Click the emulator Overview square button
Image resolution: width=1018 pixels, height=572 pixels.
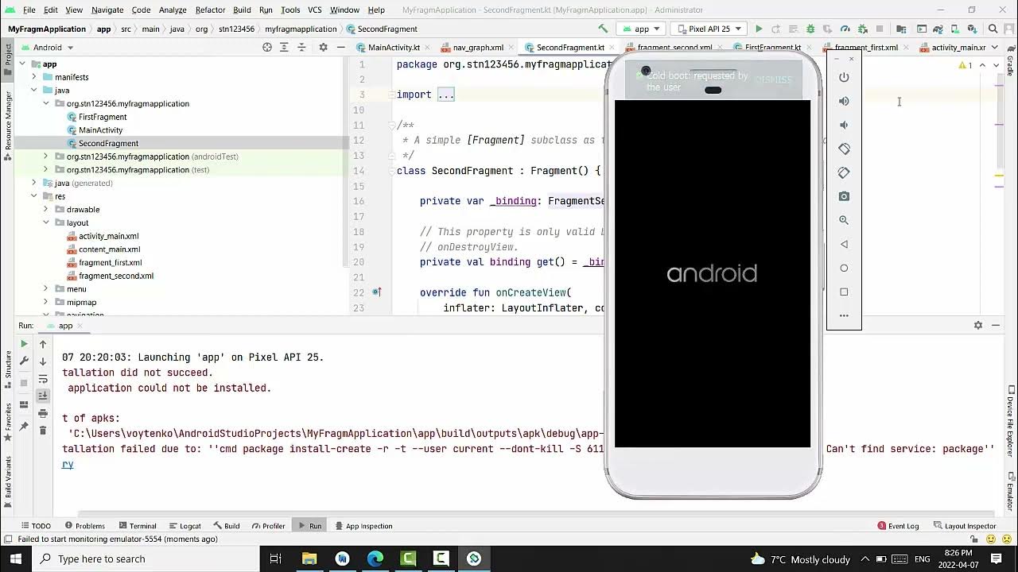click(844, 292)
